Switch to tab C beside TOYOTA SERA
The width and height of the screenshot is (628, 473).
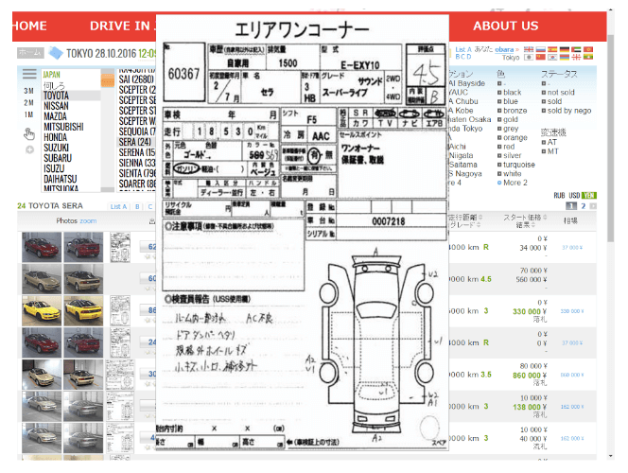pyautogui.click(x=150, y=206)
